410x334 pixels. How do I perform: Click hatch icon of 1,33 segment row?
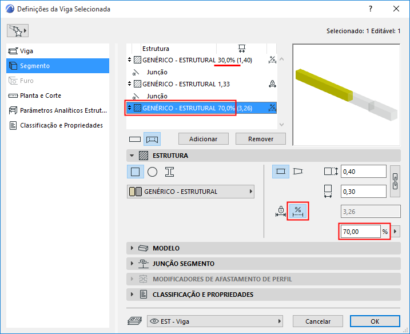[138, 84]
